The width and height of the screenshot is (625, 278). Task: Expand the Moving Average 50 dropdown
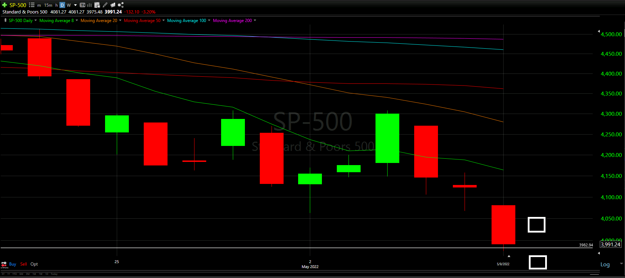pyautogui.click(x=164, y=20)
